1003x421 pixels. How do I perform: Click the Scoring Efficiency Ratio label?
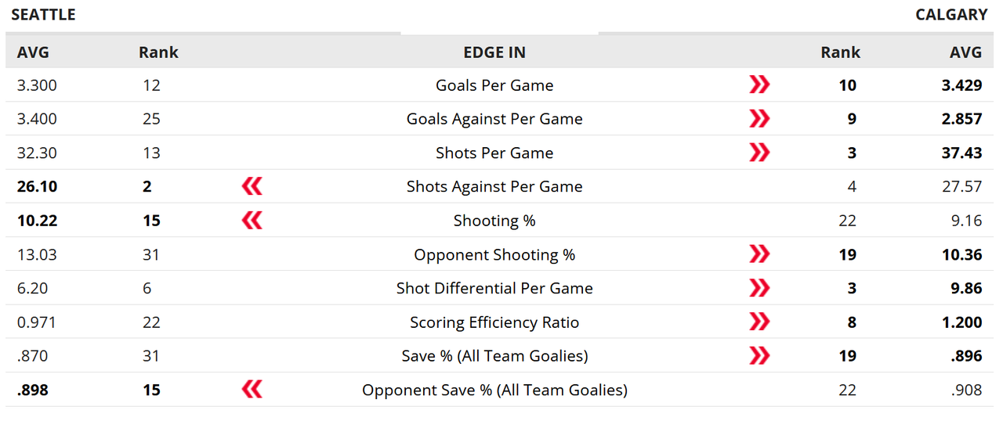[x=494, y=322]
